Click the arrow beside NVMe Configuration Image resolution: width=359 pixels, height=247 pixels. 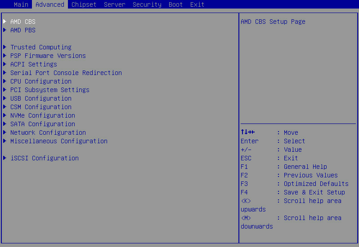pyautogui.click(x=4, y=115)
